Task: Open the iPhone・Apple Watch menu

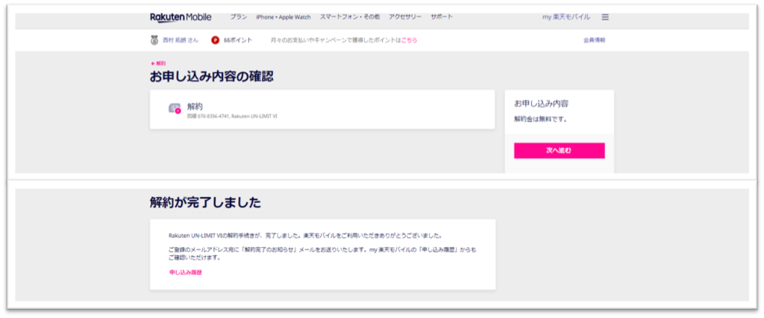Action: (283, 17)
